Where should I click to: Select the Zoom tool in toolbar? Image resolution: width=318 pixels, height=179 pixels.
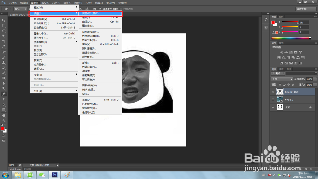[x=3, y=120]
